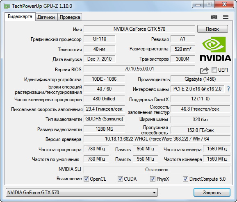Click the bus interface question mark
This screenshot has width=237, height=202.
point(228,89)
